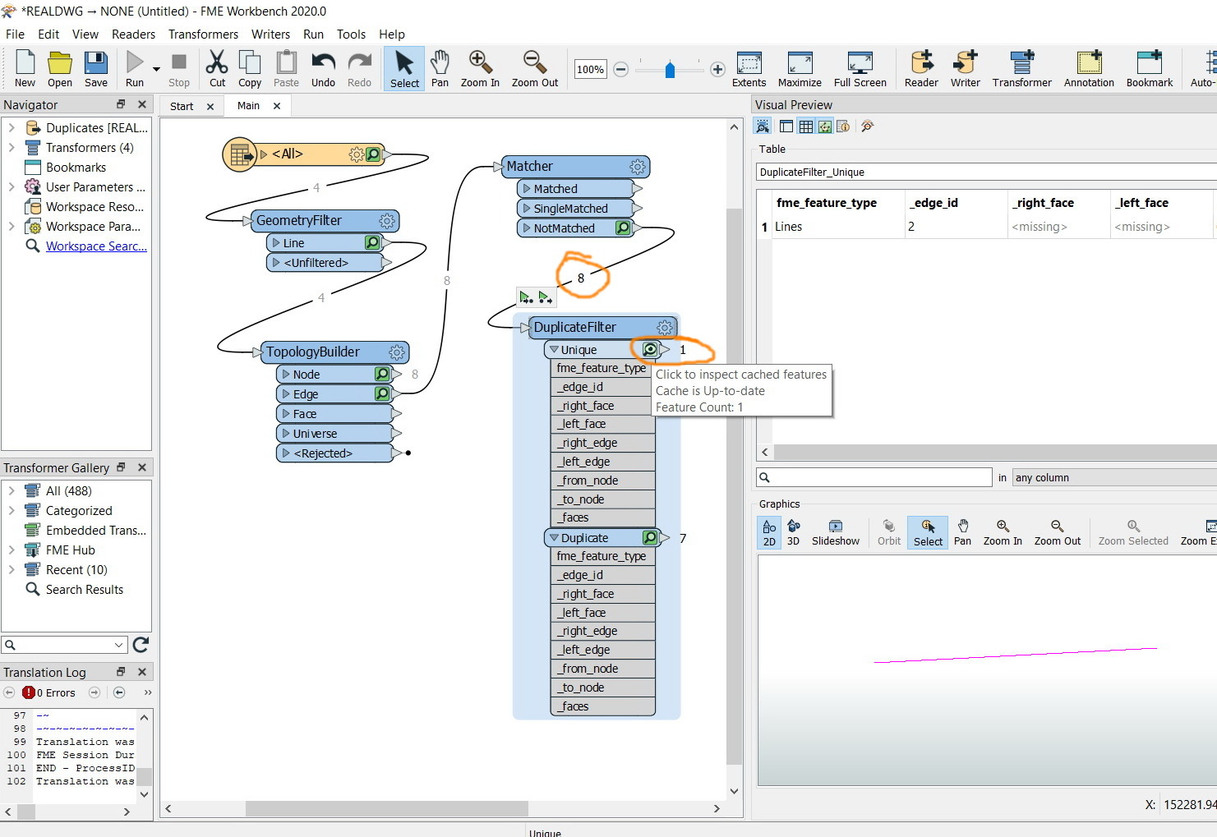This screenshot has height=837, width=1217.
Task: Open Matcher parameters gear icon
Action: click(637, 167)
